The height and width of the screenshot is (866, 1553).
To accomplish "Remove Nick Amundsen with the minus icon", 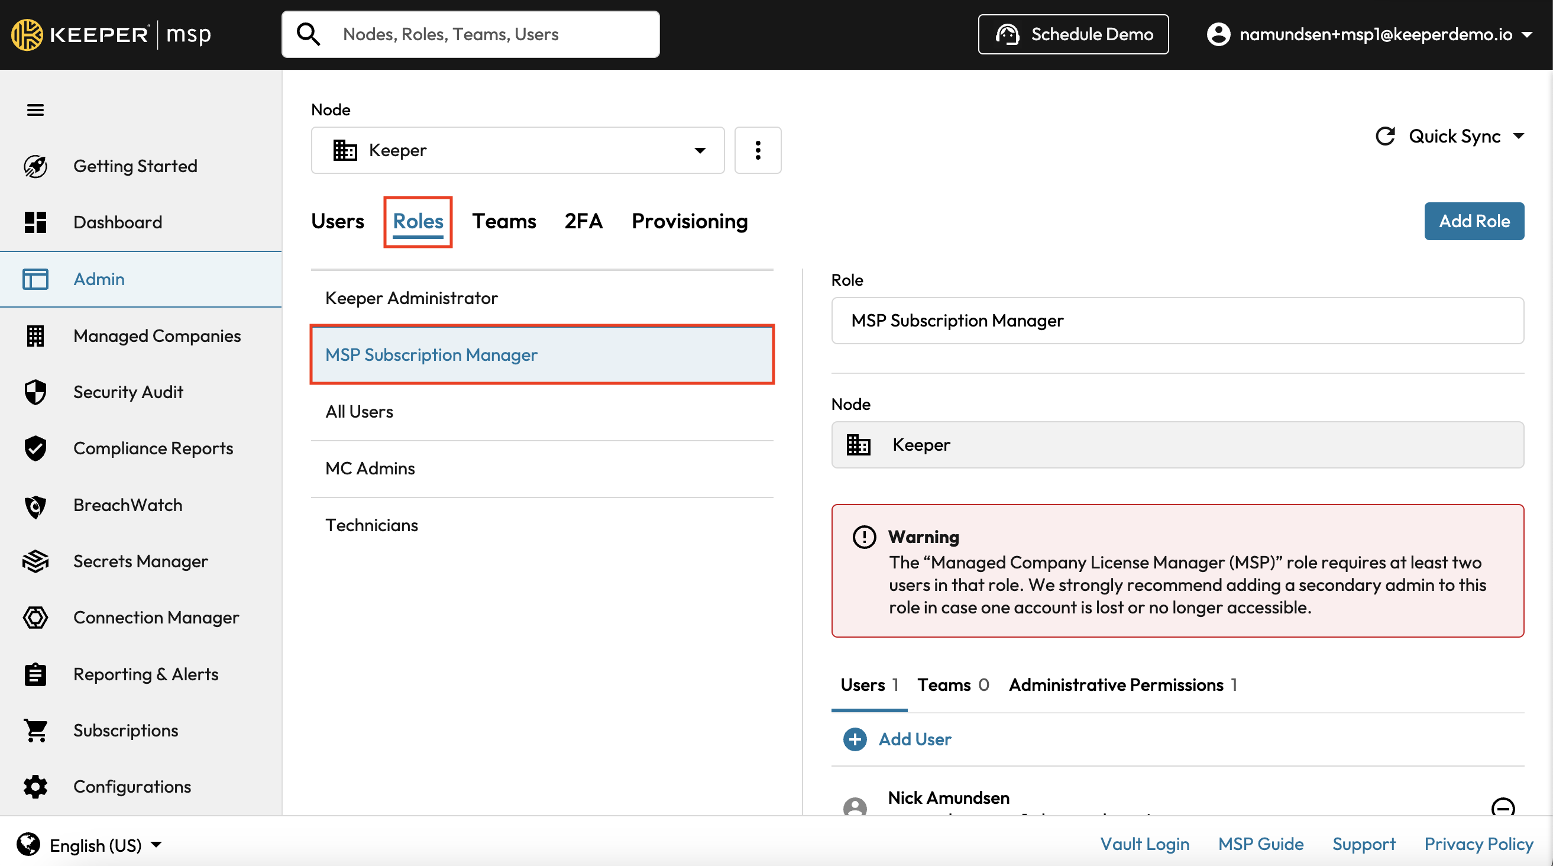I will [1502, 806].
